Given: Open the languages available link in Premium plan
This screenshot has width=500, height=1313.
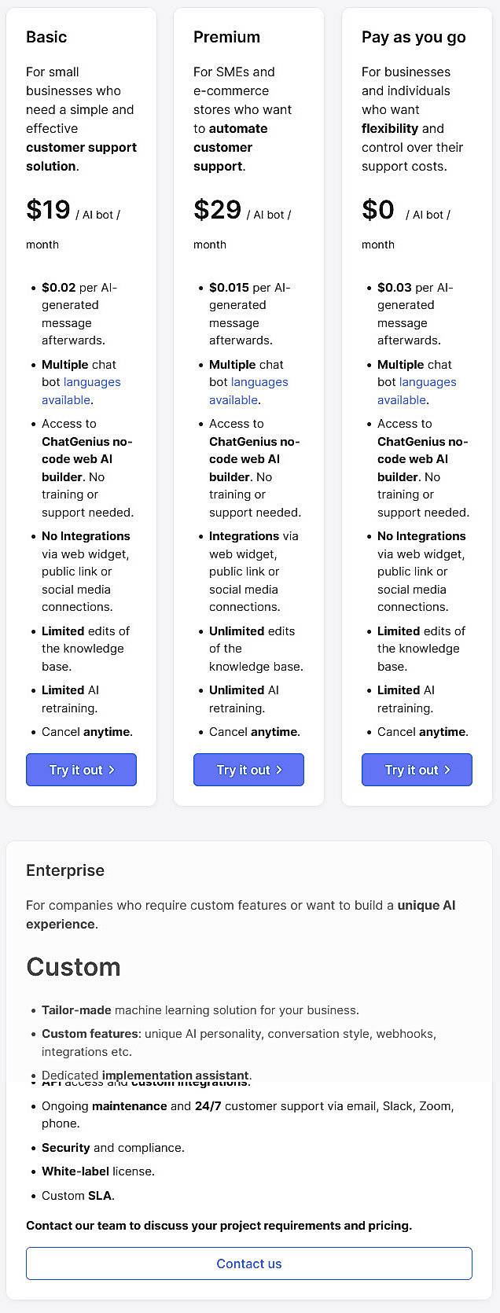Looking at the screenshot, I should click(260, 382).
